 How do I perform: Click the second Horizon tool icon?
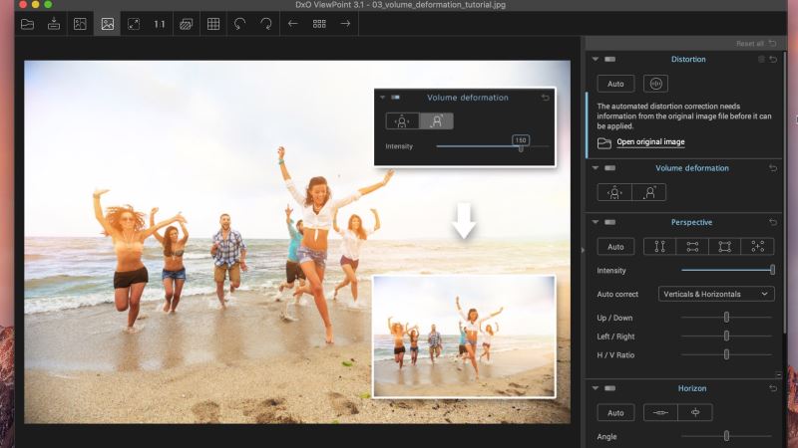695,413
